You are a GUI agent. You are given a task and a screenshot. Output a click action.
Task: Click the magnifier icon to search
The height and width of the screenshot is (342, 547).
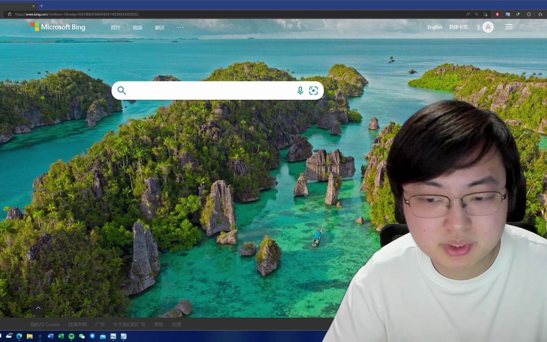coord(122,91)
